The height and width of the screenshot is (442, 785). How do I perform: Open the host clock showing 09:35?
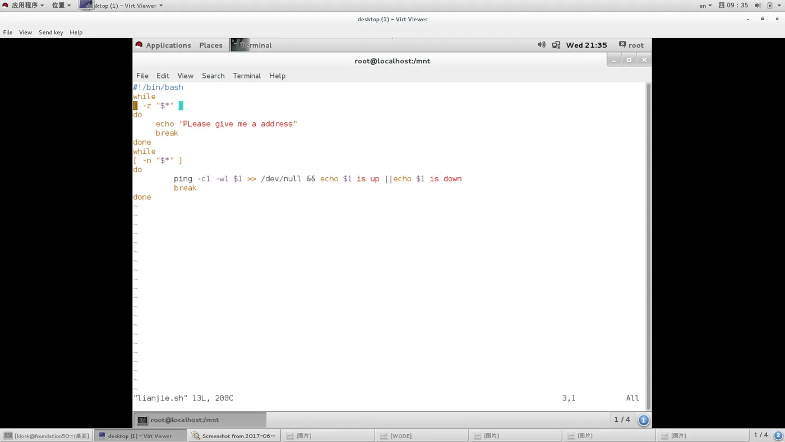(x=733, y=5)
